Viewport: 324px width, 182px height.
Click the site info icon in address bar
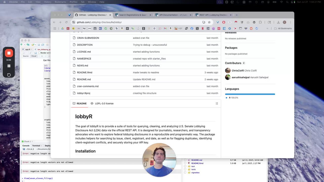point(73,22)
